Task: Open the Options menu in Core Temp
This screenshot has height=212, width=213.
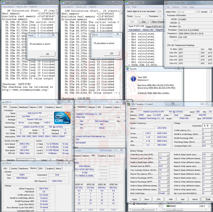Action: pos(176,7)
